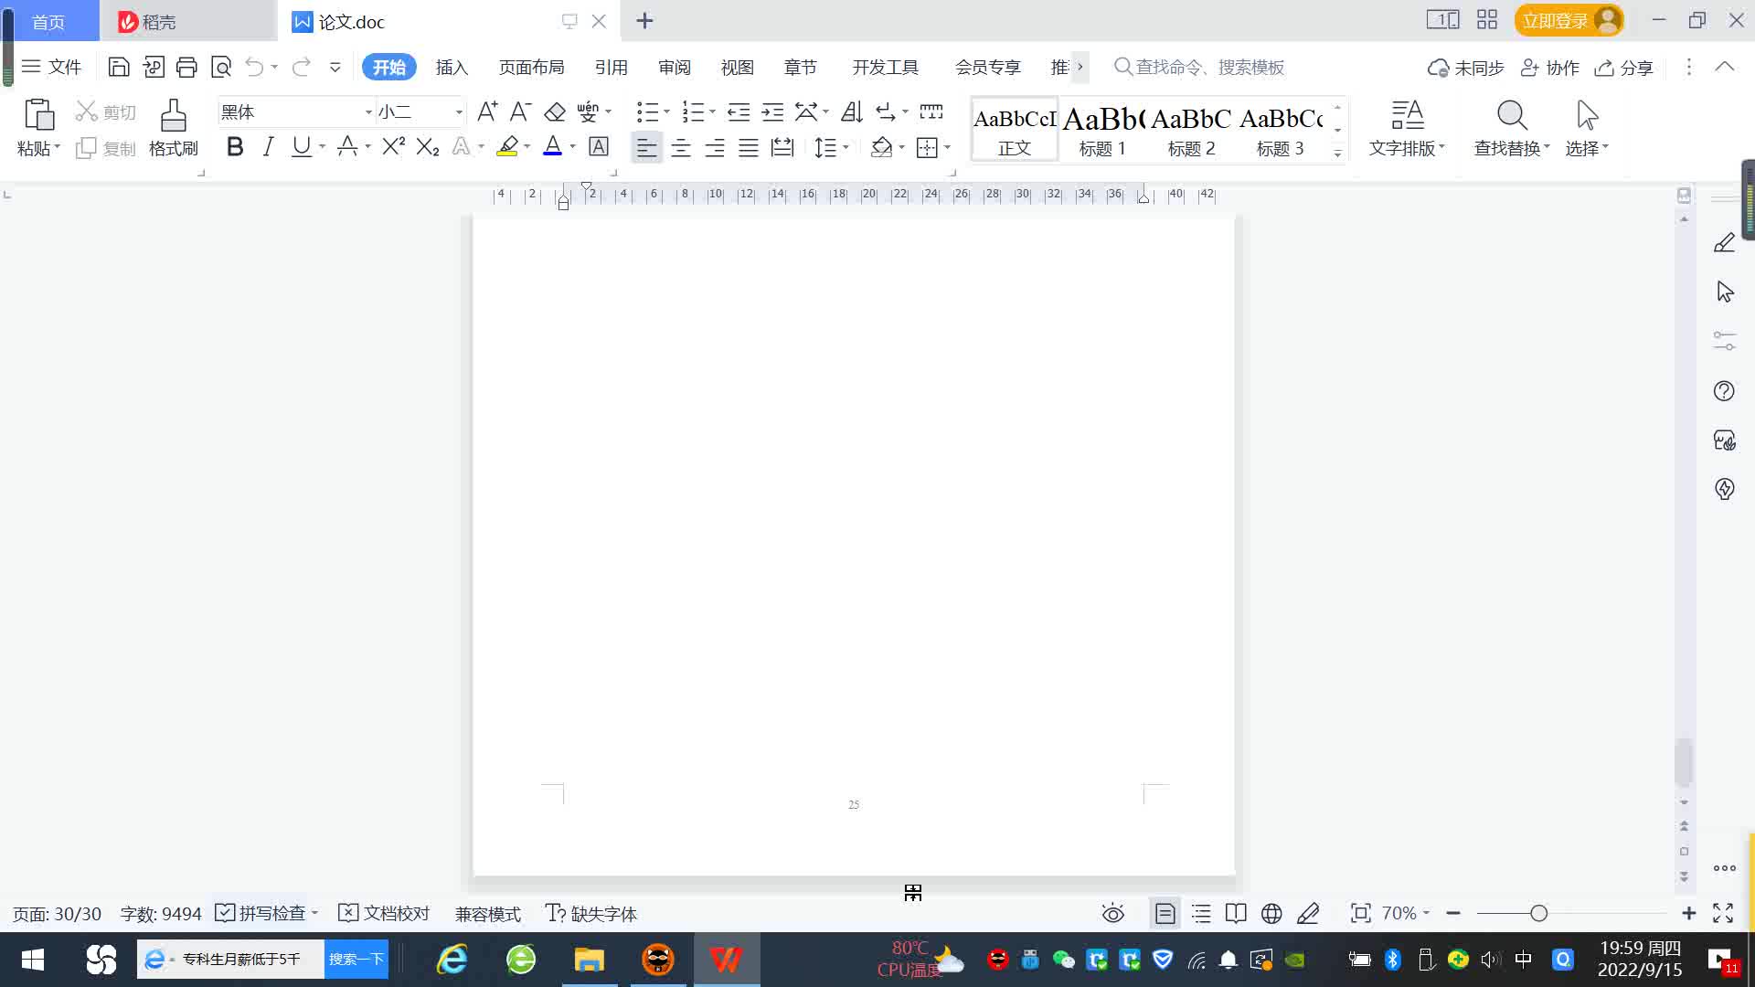Toggle Underline formatting
Screen dimensions: 1755x987
click(301, 146)
